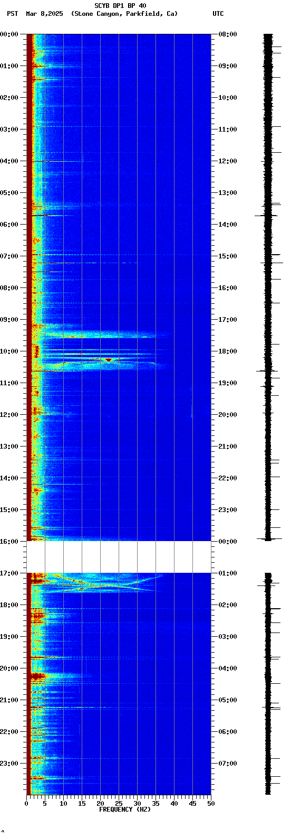Click the frequency axis tick label '15'
Viewport: 291px width, 837px height.
tap(82, 804)
